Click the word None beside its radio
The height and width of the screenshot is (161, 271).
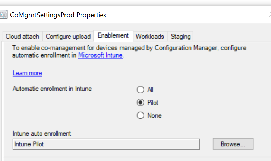154,116
